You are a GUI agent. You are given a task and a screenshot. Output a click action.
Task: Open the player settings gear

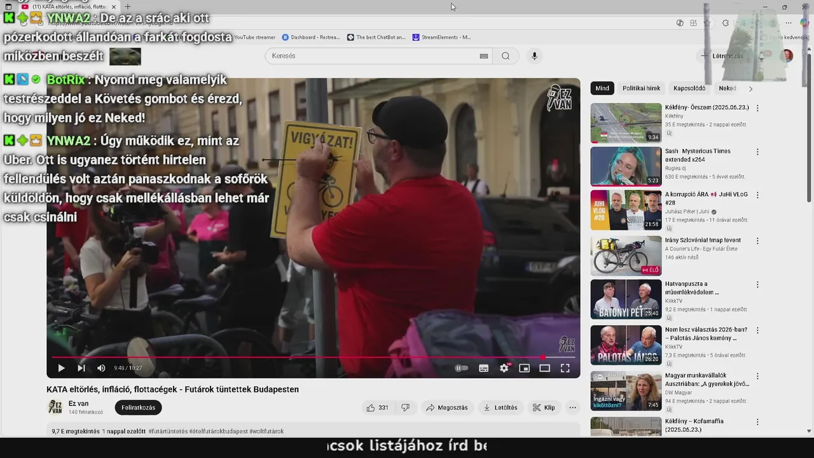click(x=504, y=368)
